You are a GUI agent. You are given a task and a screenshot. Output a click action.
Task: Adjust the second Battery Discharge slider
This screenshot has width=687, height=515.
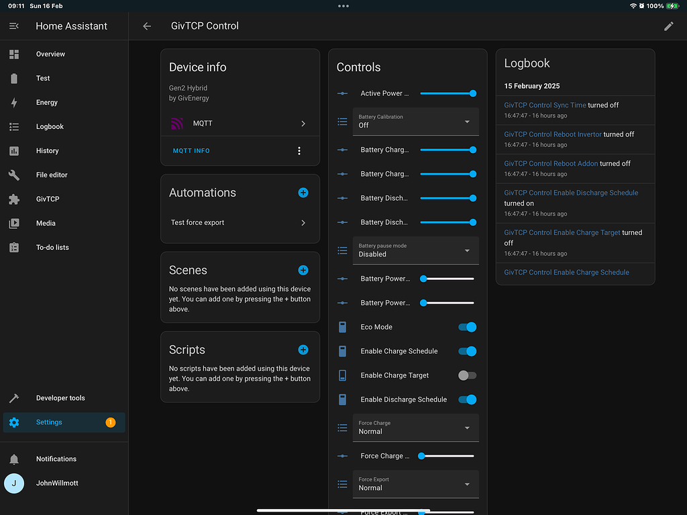(x=447, y=222)
